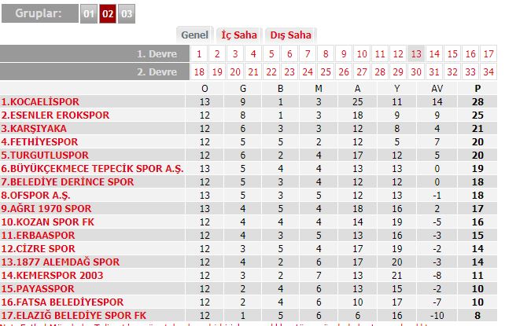Select group 01 button
This screenshot has width=505, height=326.
point(89,13)
